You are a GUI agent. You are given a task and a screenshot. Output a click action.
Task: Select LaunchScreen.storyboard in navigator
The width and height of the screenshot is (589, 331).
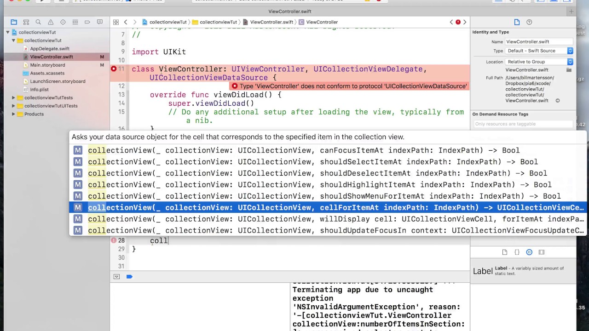pos(58,81)
